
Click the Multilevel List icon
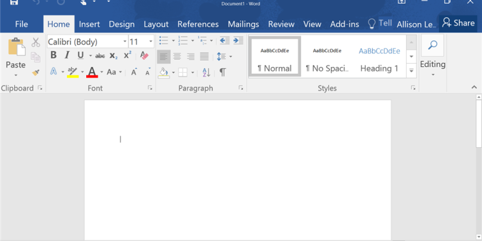tap(202, 40)
